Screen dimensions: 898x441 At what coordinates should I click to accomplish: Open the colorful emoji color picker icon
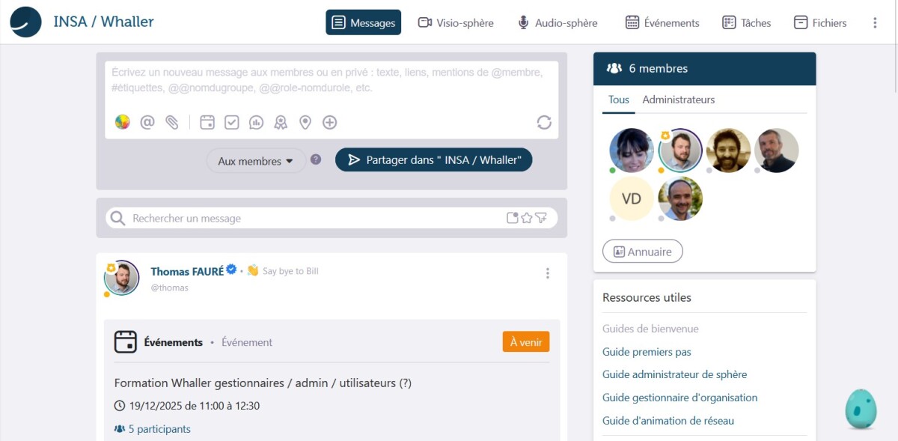pyautogui.click(x=123, y=122)
